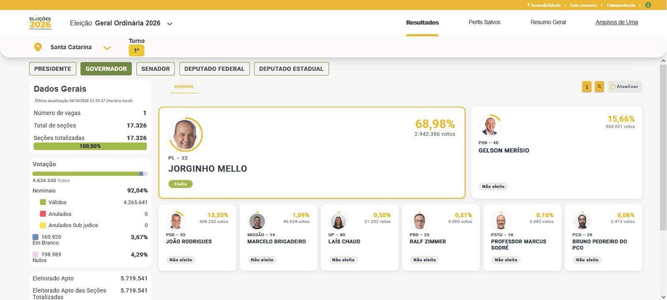The image size is (667, 300).
Task: Click the red Anulados color swatch
Action: pyautogui.click(x=43, y=213)
